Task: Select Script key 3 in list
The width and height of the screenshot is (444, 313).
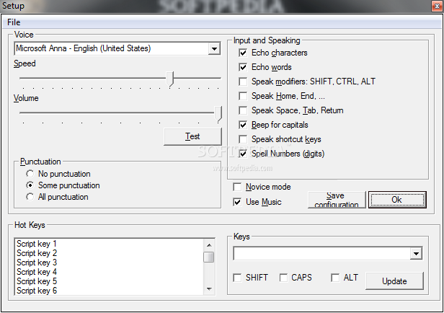Action: [109, 263]
